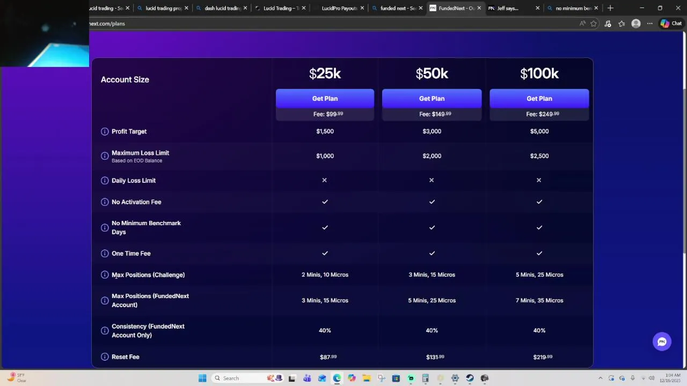
Task: Click info icon beside Maximum Loss Limit
Action: click(x=105, y=156)
